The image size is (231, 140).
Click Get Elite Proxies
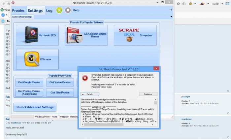(60, 92)
